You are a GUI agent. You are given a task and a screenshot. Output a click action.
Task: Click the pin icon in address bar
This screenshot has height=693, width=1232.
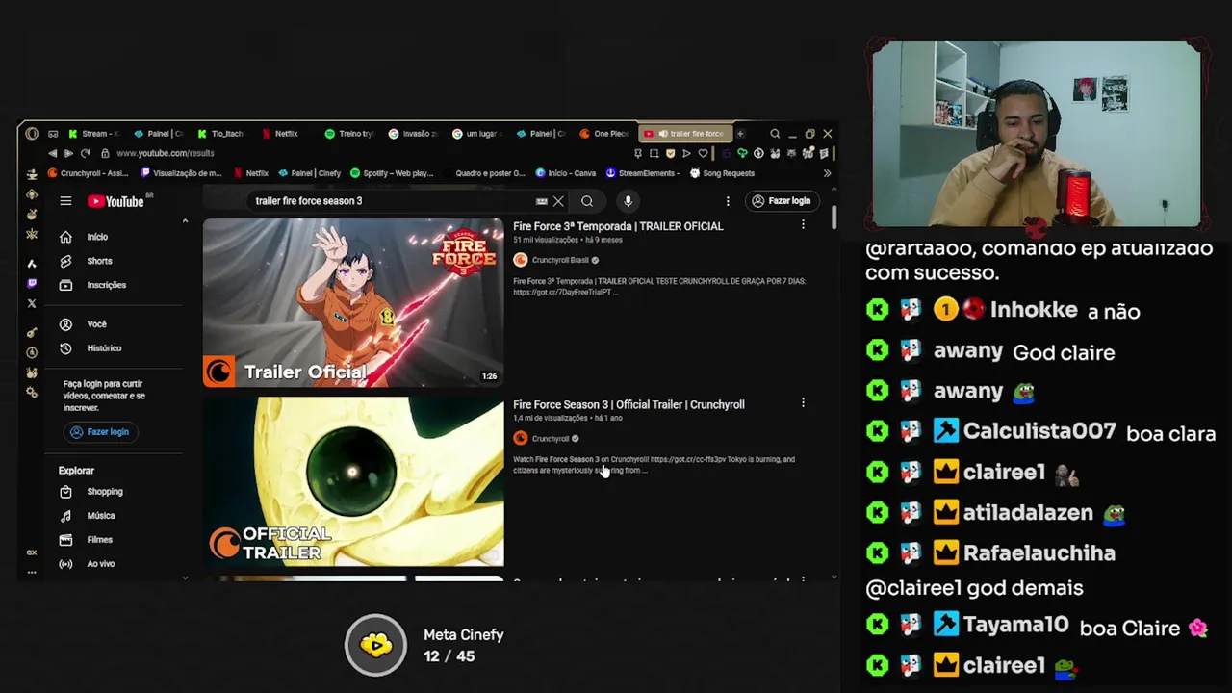point(637,153)
